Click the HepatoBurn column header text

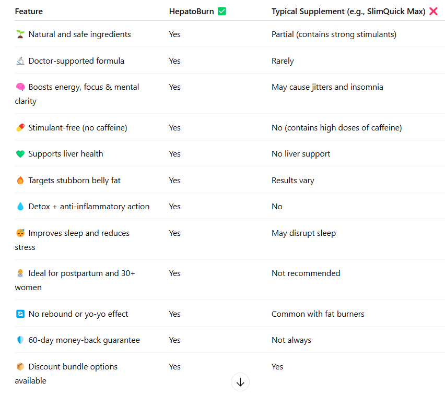coord(191,11)
